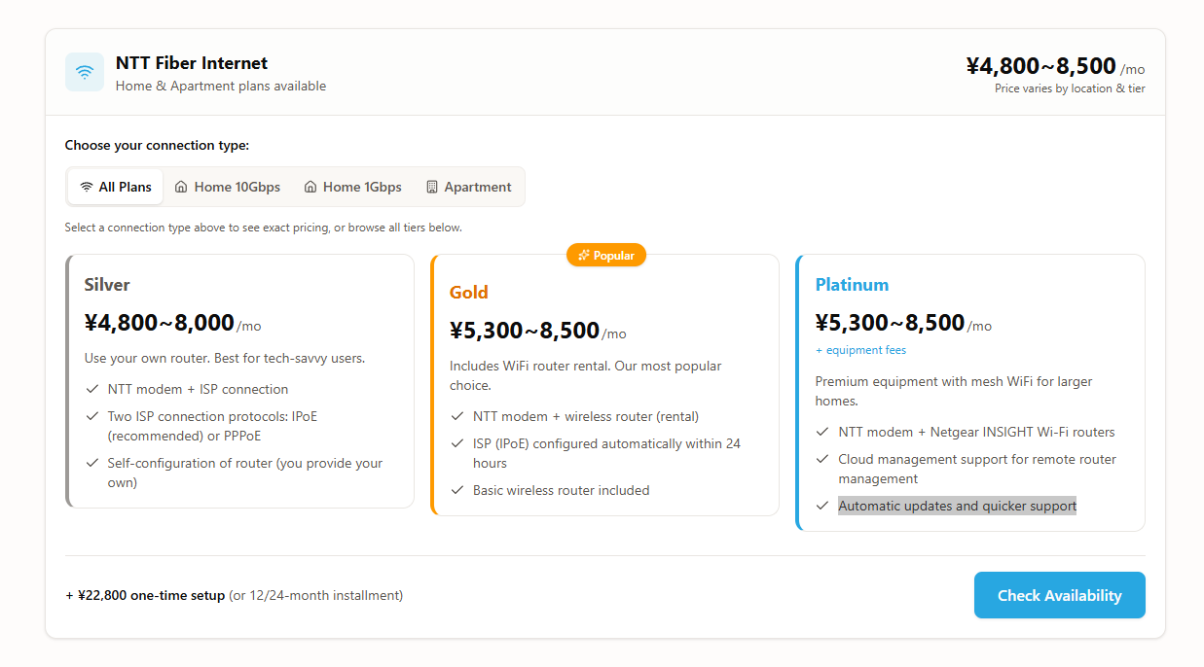The image size is (1204, 667).
Task: Click the sparkle icon in Popular badge
Action: tap(583, 256)
